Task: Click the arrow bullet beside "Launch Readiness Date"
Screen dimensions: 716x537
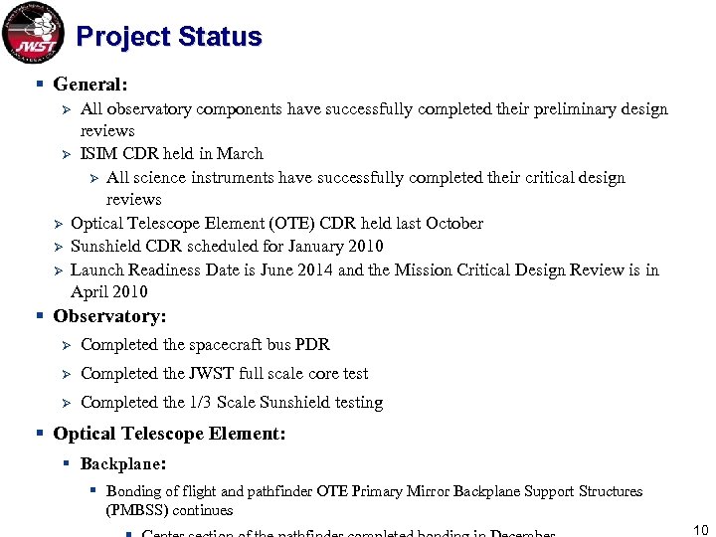Action: (x=58, y=270)
